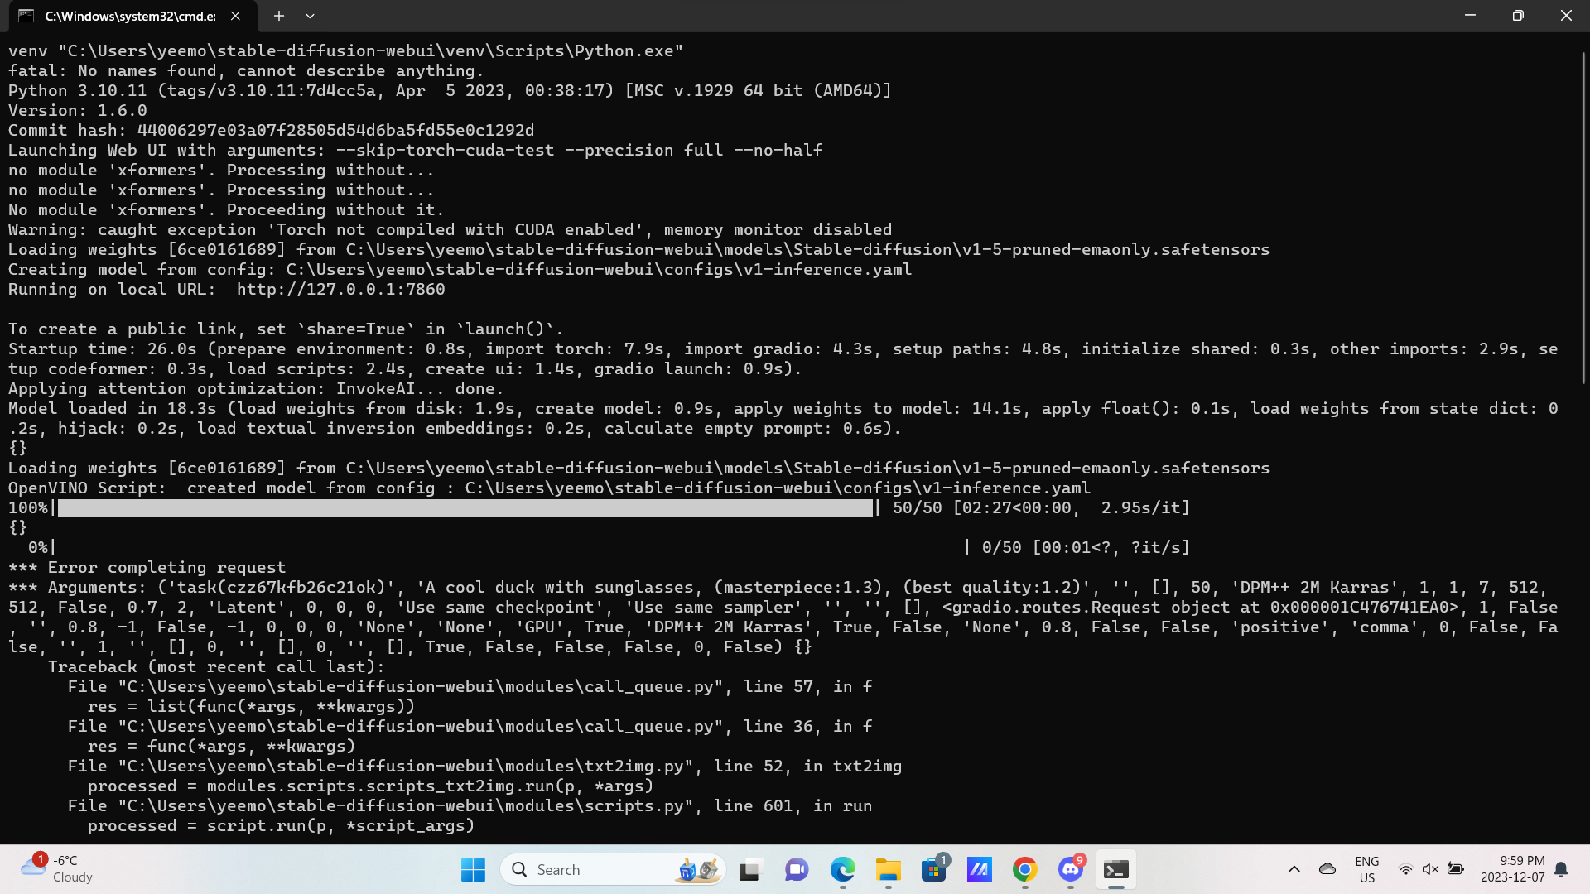The width and height of the screenshot is (1590, 894).
Task: Open the Chat video call taskbar icon
Action: tap(797, 870)
